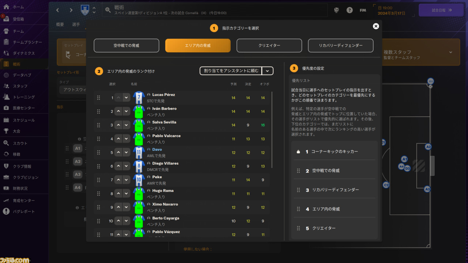Screen dimensions: 468x263
Task: Open the 受信箱 inbox icon in sidebar
Action: pyautogui.click(x=6, y=19)
